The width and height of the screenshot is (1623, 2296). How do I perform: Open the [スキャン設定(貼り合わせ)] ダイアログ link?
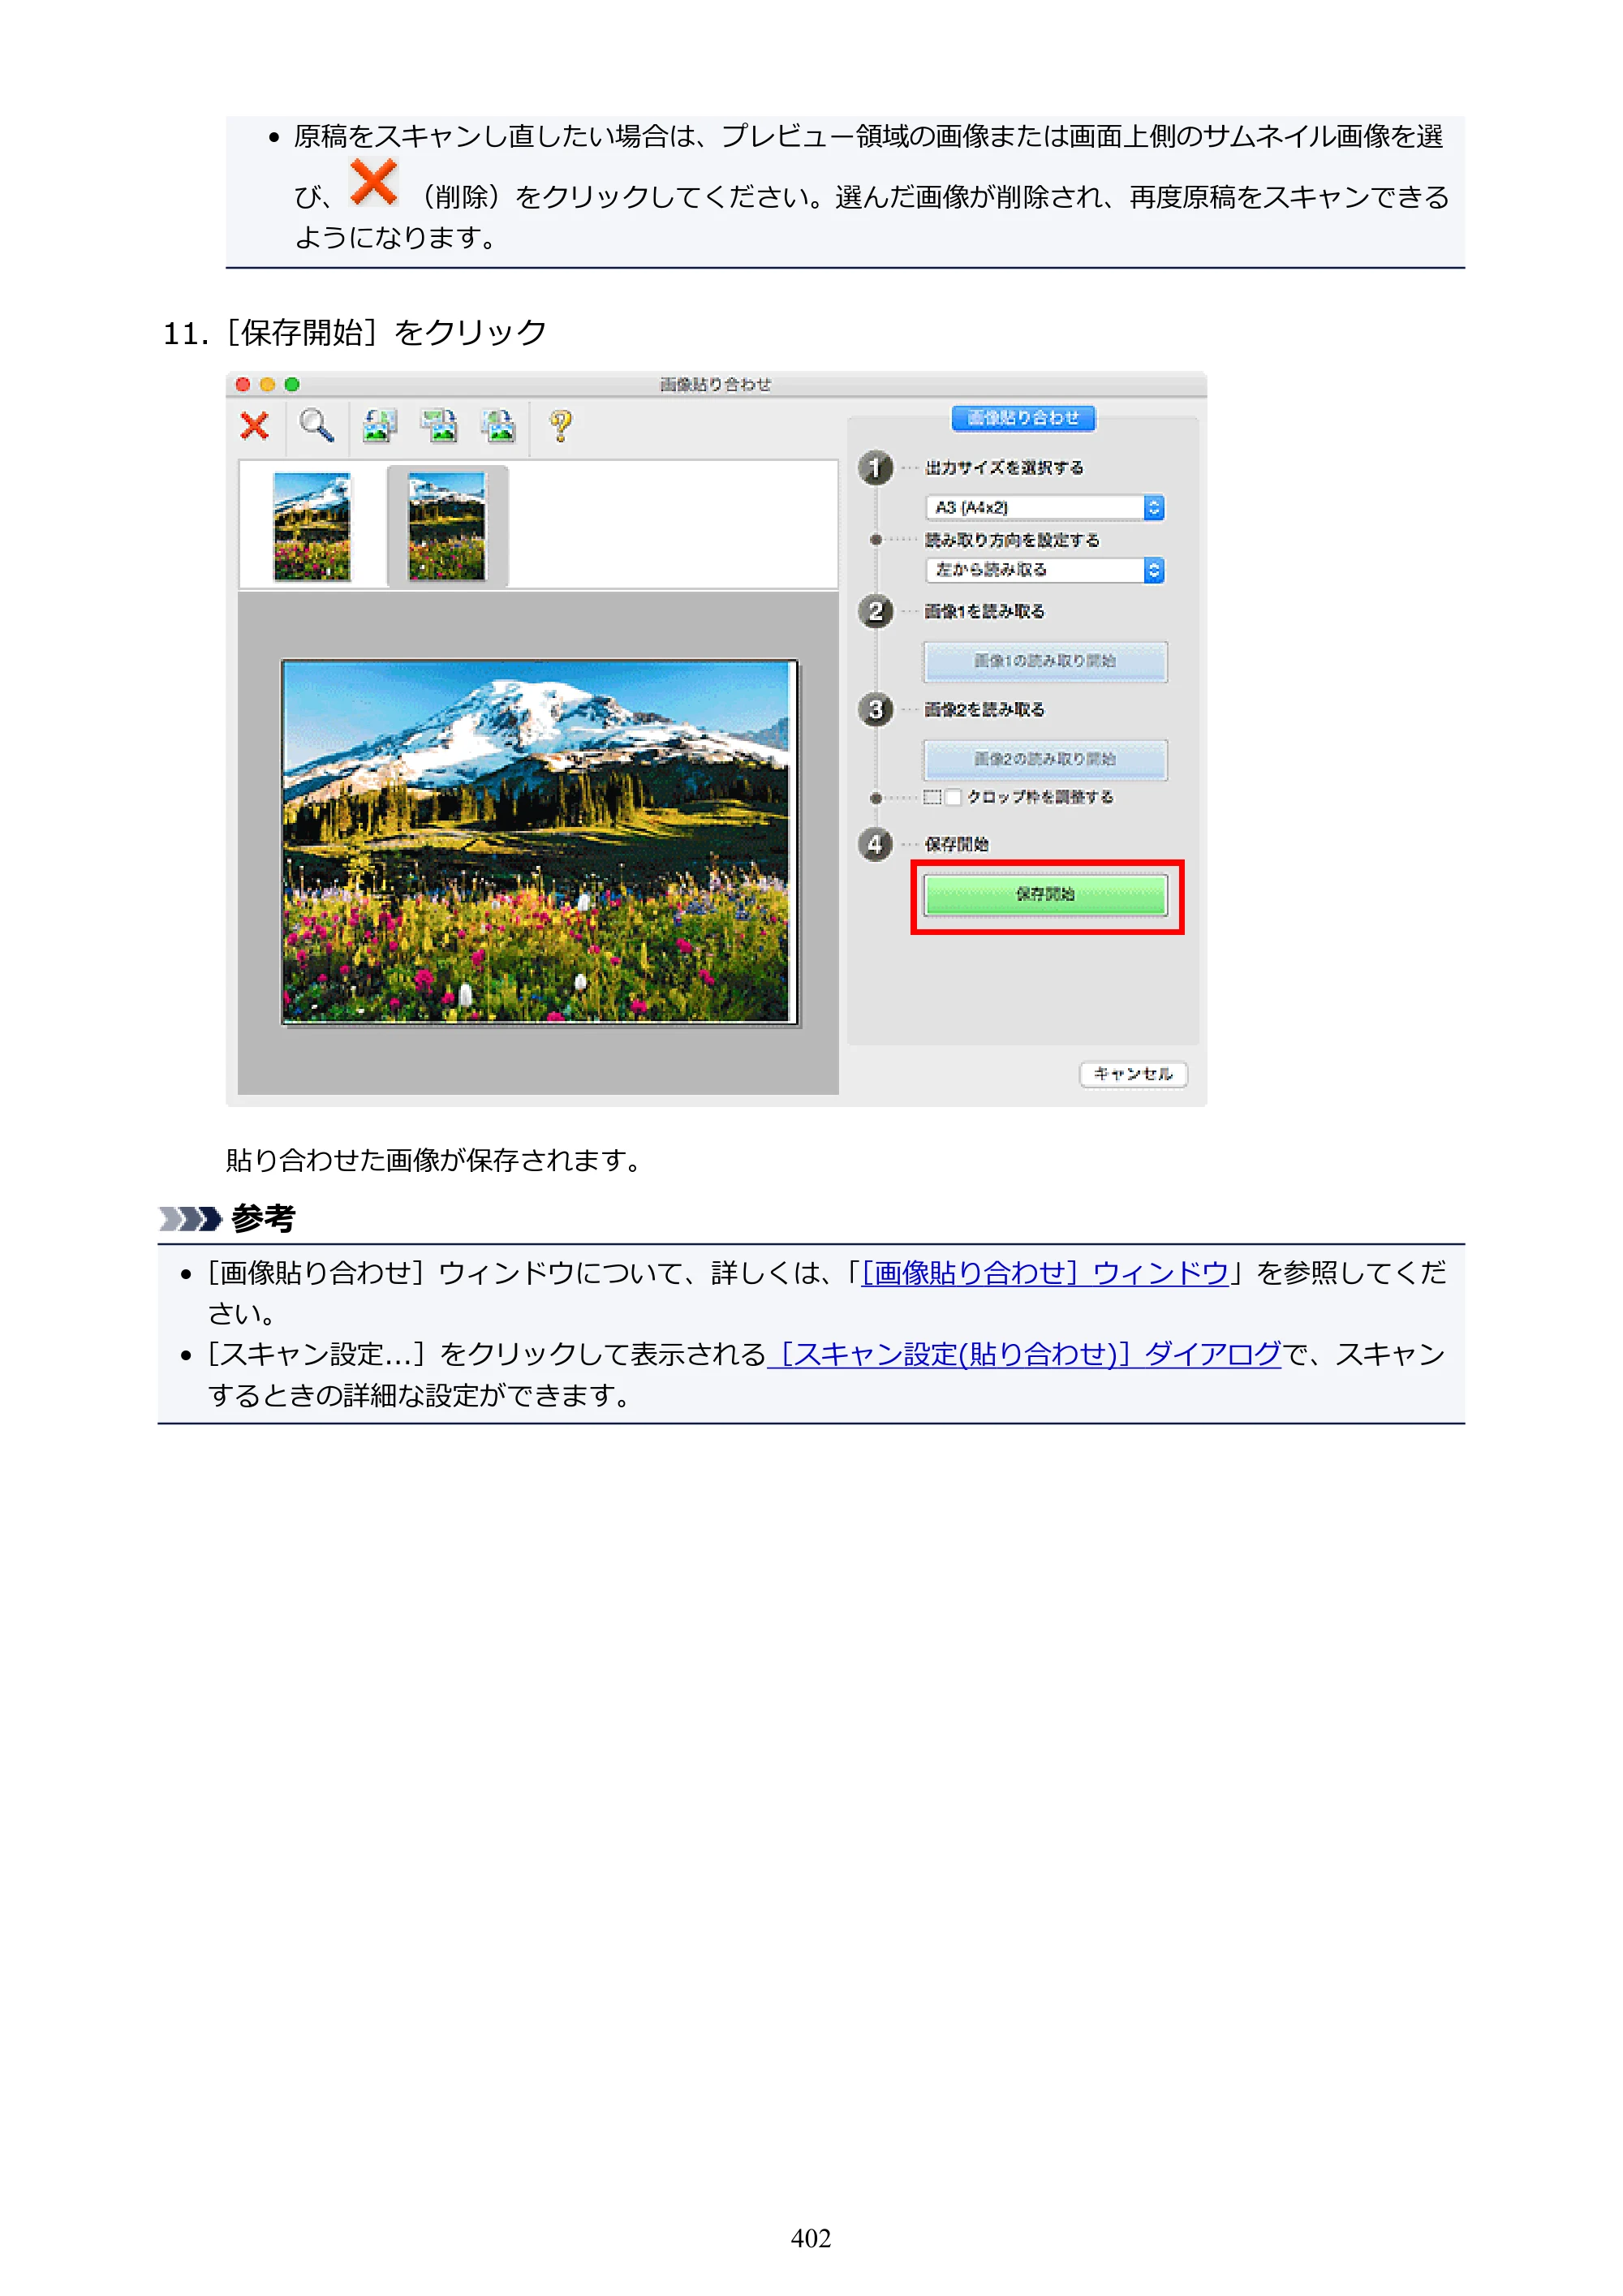(1024, 1354)
